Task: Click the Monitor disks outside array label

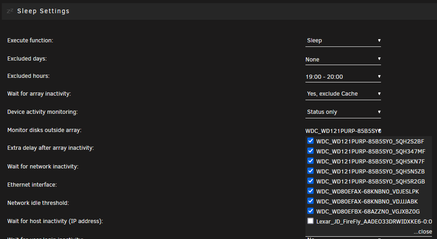Action: [44, 130]
